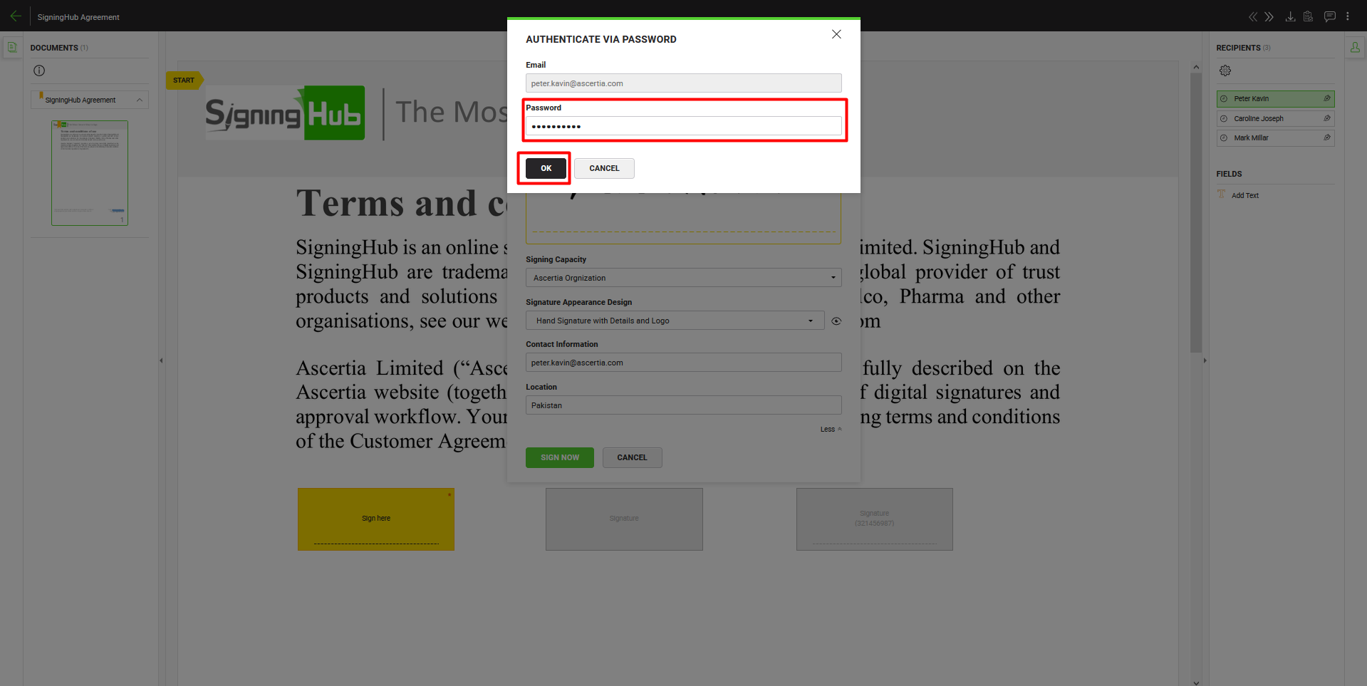This screenshot has height=686, width=1367.
Task: Close the Authenticate via Password dialog
Action: pyautogui.click(x=836, y=34)
